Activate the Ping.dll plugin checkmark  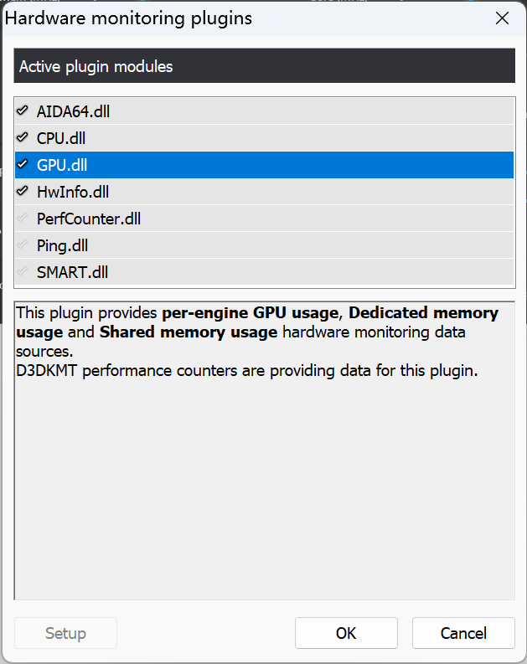click(x=22, y=245)
